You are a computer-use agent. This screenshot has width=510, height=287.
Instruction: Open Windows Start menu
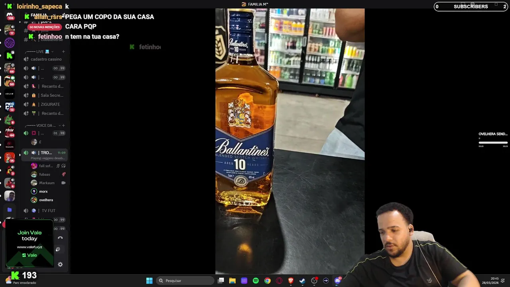click(x=149, y=281)
